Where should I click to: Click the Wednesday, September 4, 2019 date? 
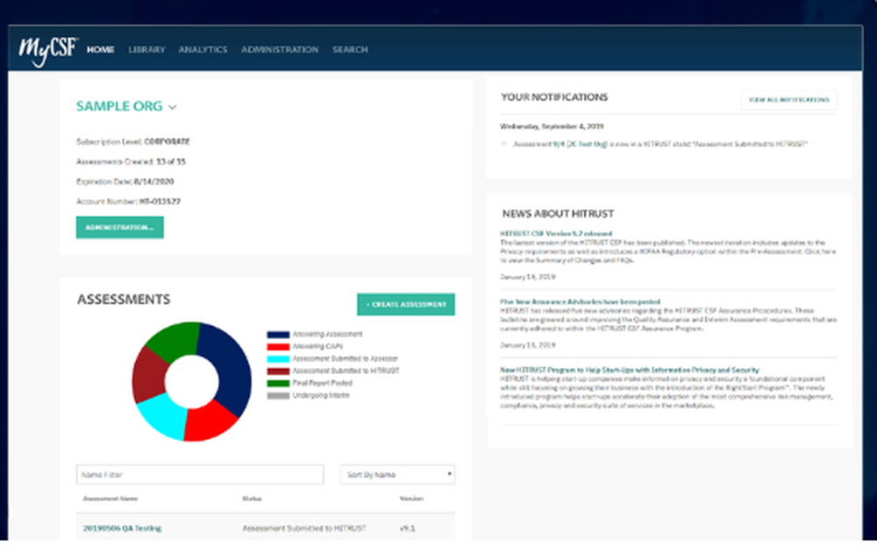click(552, 126)
